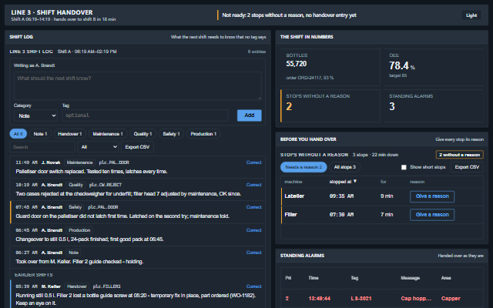This screenshot has width=493, height=308.
Task: Click the Stops Without a Reason '2' card
Action: click(330, 106)
